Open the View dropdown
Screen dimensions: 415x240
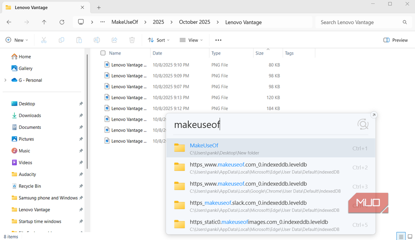[x=192, y=40]
